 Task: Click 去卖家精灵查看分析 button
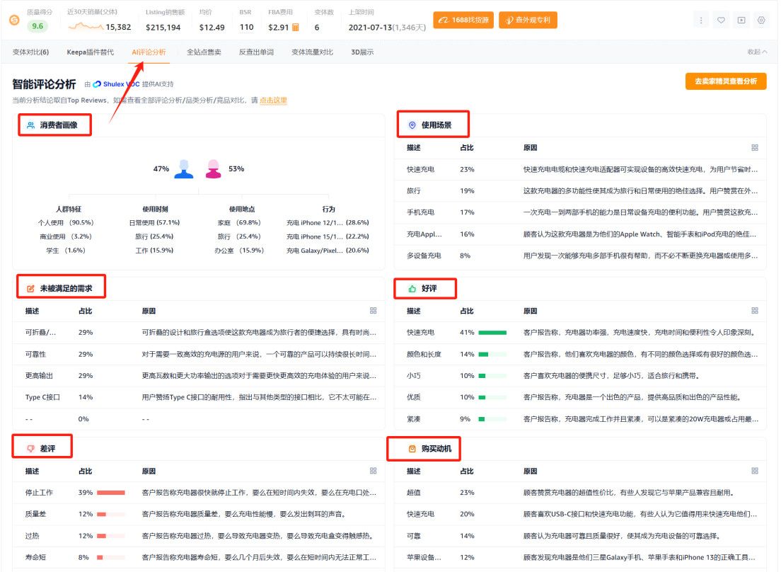(726, 81)
